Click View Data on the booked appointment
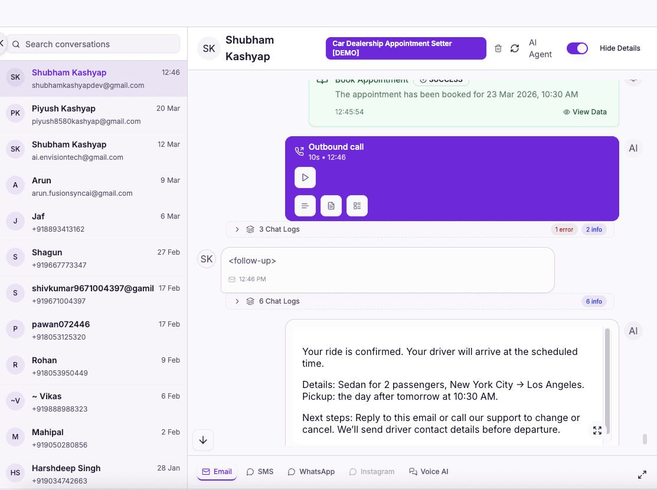Viewport: 657px width, 490px height. 585,111
